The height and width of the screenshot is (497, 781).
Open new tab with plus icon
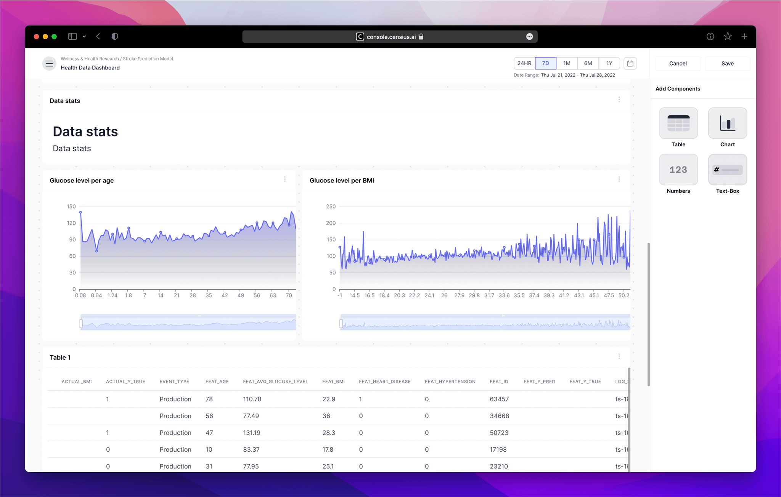[744, 36]
